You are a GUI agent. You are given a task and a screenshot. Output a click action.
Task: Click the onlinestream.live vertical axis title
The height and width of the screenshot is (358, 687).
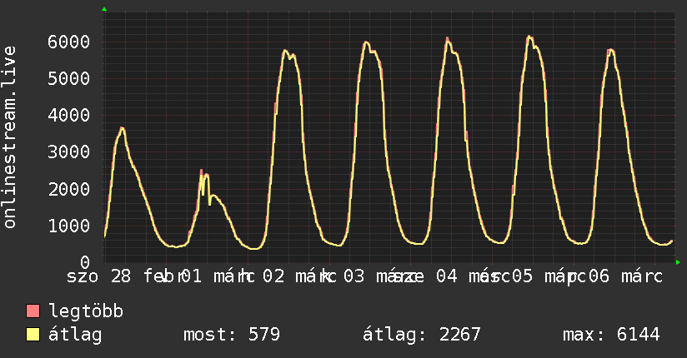[x=10, y=137]
